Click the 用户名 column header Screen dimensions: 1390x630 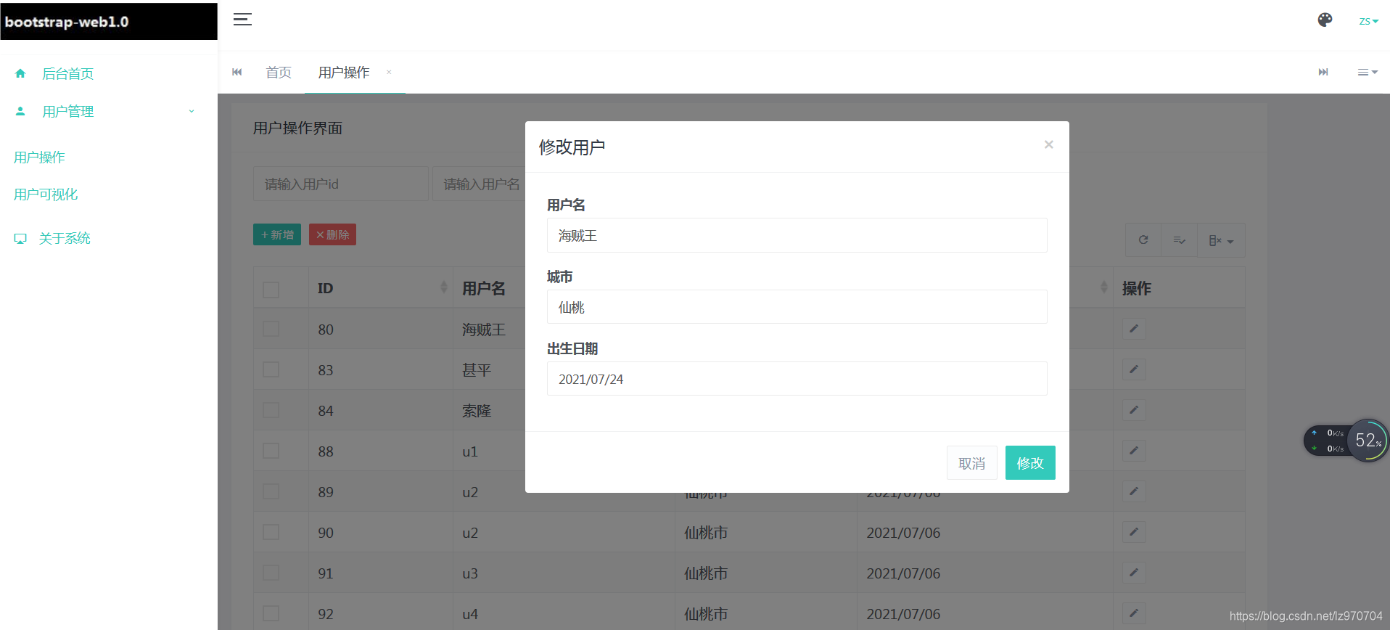484,288
